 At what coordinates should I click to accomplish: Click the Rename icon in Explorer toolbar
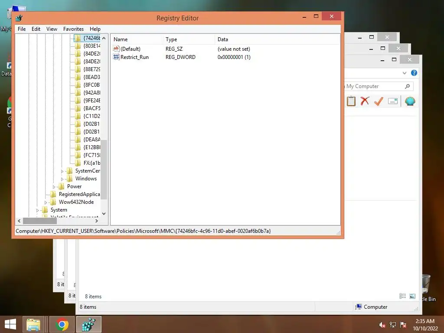(x=393, y=101)
